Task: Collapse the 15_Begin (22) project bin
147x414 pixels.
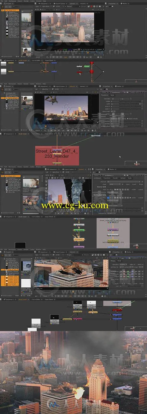Action: coord(2,10)
